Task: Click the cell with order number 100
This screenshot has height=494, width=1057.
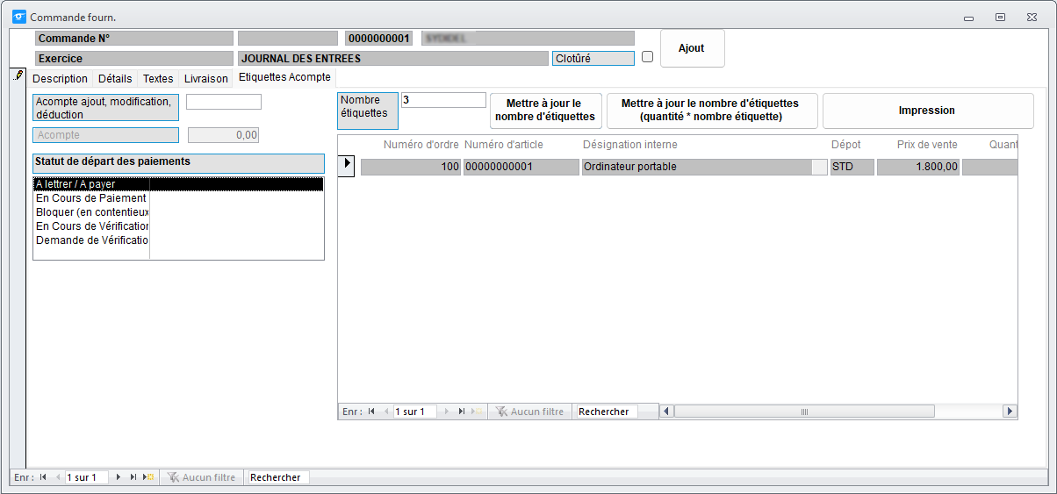Action: [411, 167]
